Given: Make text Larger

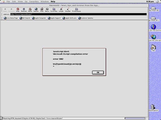Looking at the screenshot, I should coord(61,10).
